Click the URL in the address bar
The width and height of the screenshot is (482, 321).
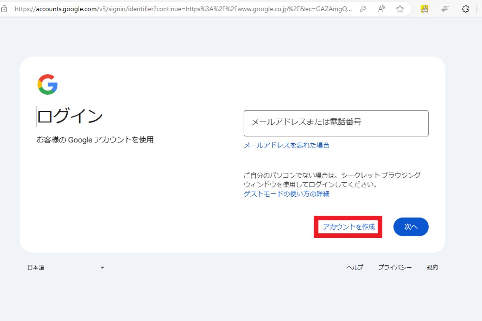[x=183, y=9]
